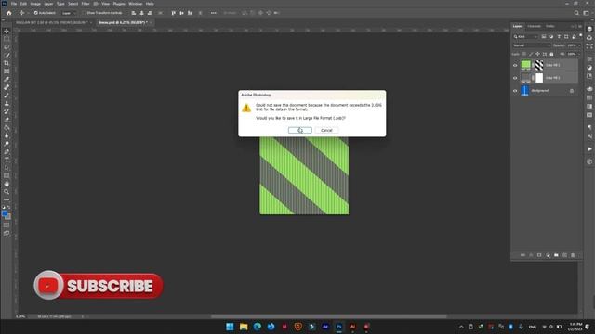This screenshot has height=334, width=595.
Task: Switch to the Channels tab
Action: [x=534, y=27]
